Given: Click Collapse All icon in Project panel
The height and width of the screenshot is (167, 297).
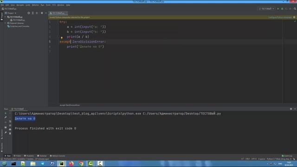Looking at the screenshot, I should coord(37,13).
